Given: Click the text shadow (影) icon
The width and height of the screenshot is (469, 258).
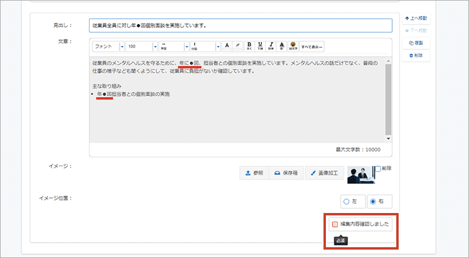Looking at the screenshot, I should [x=282, y=46].
